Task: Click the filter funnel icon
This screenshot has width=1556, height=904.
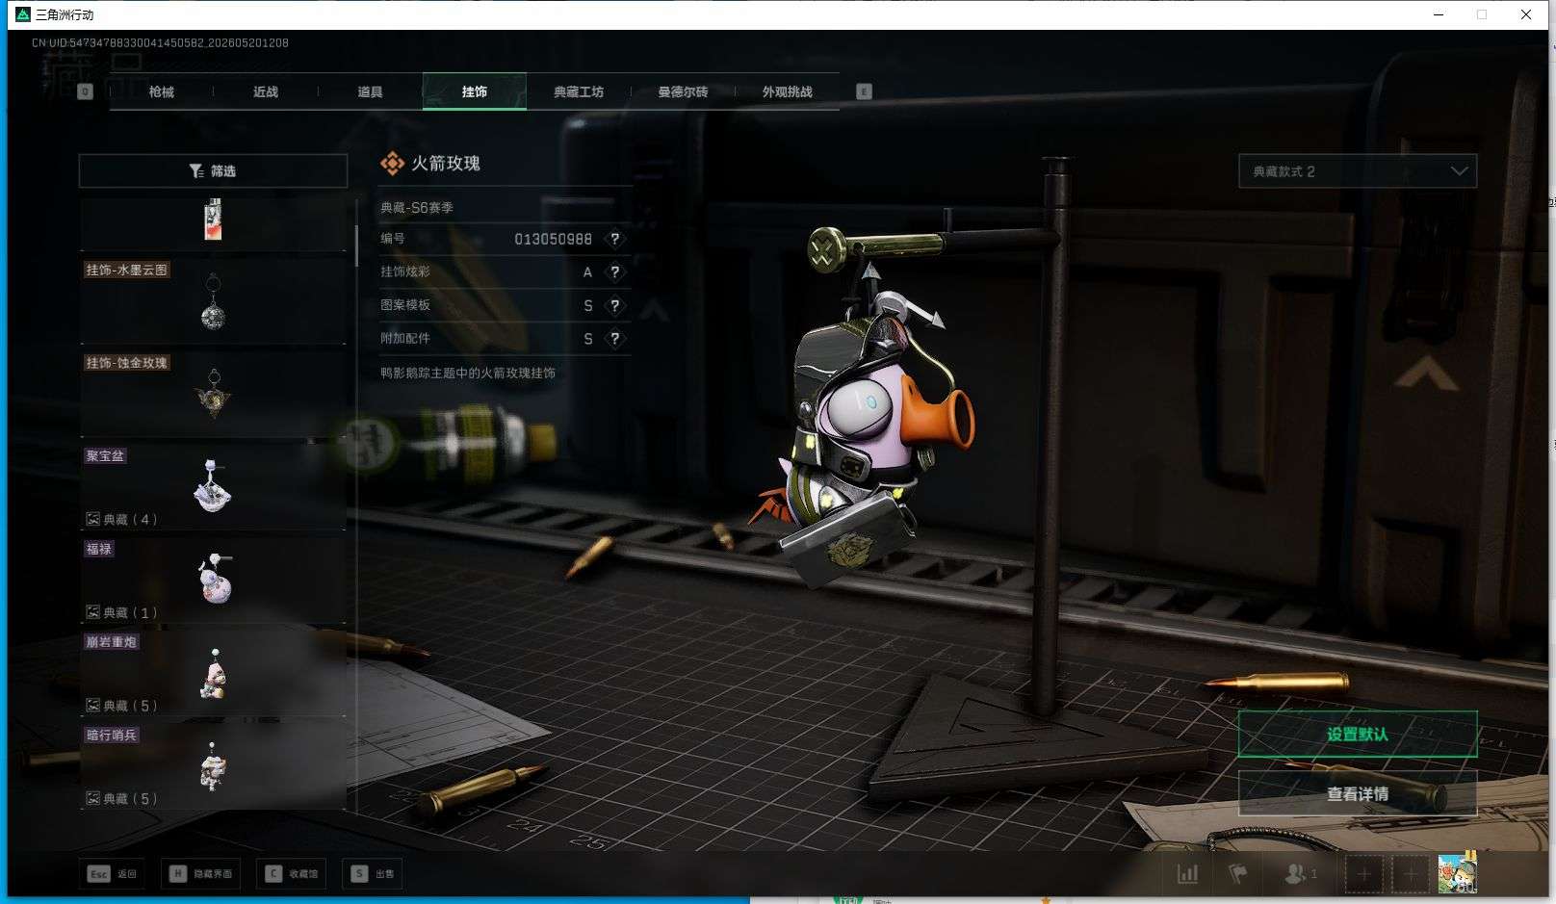Action: coord(196,170)
